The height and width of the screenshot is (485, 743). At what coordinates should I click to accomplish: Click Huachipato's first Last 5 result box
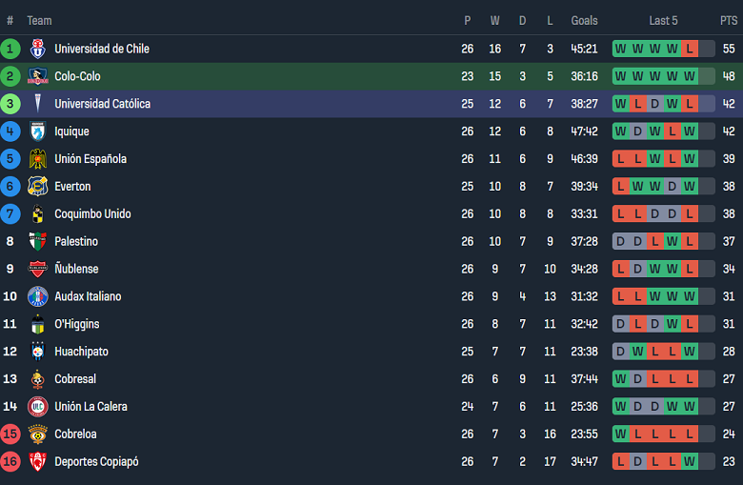621,353
